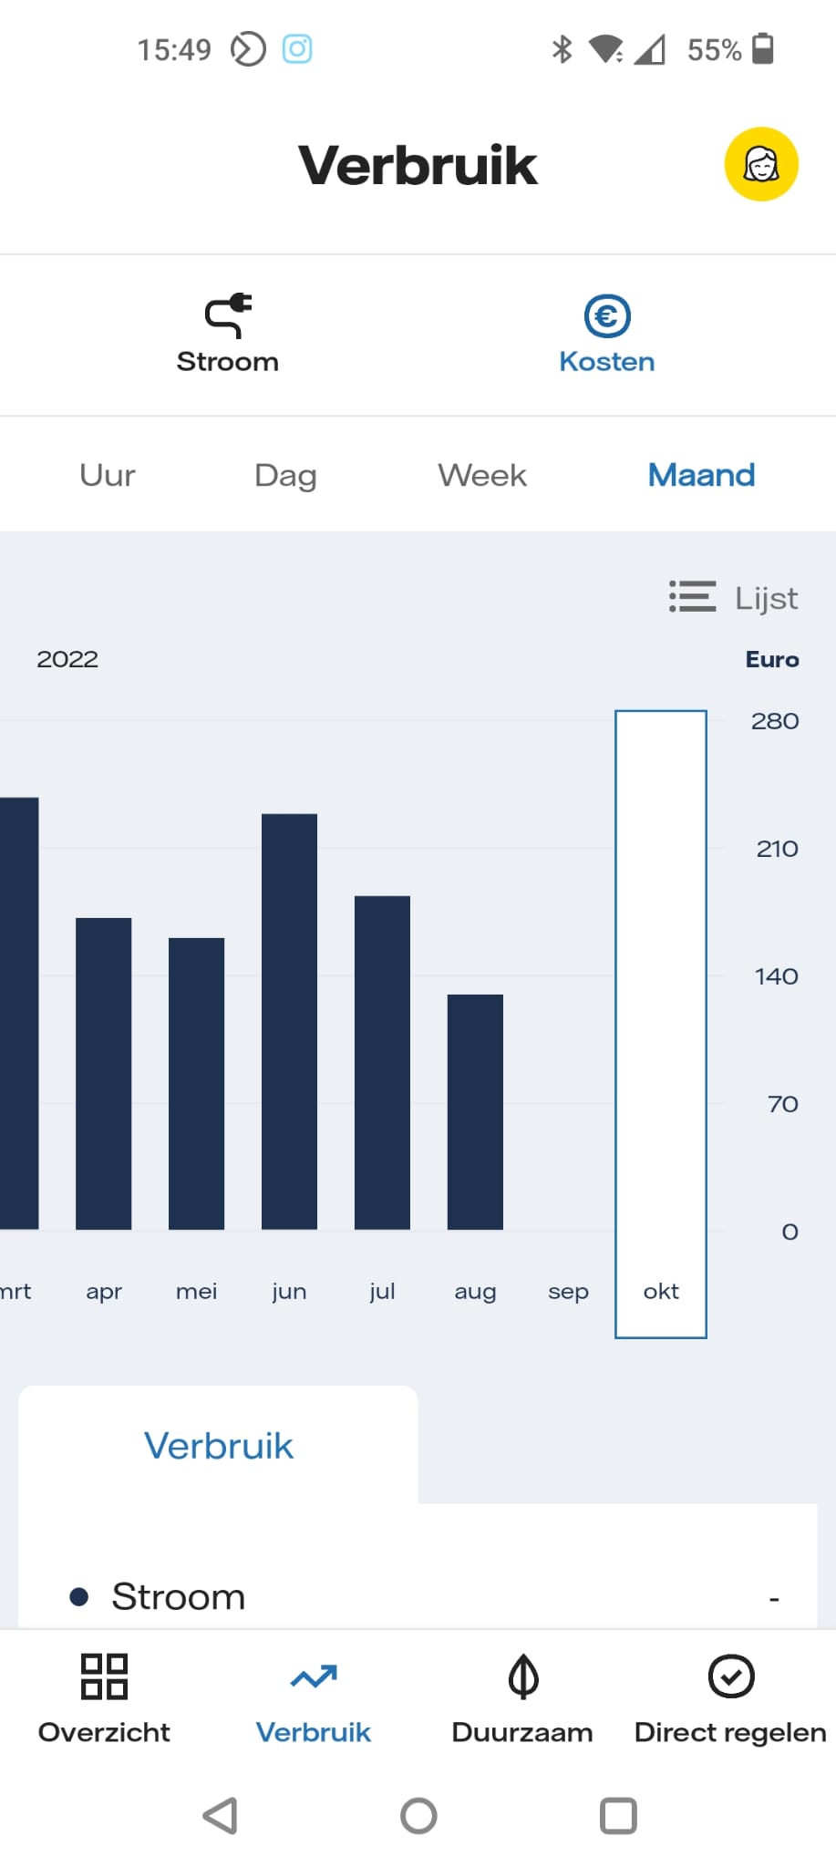Tap the Verbruik trend icon in bottom bar
This screenshot has height=1867, width=836.
tap(314, 1676)
